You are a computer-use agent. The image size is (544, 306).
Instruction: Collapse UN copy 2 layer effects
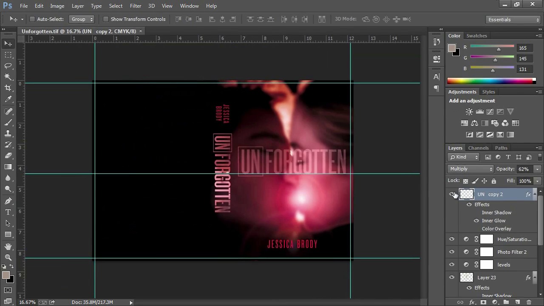click(535, 194)
